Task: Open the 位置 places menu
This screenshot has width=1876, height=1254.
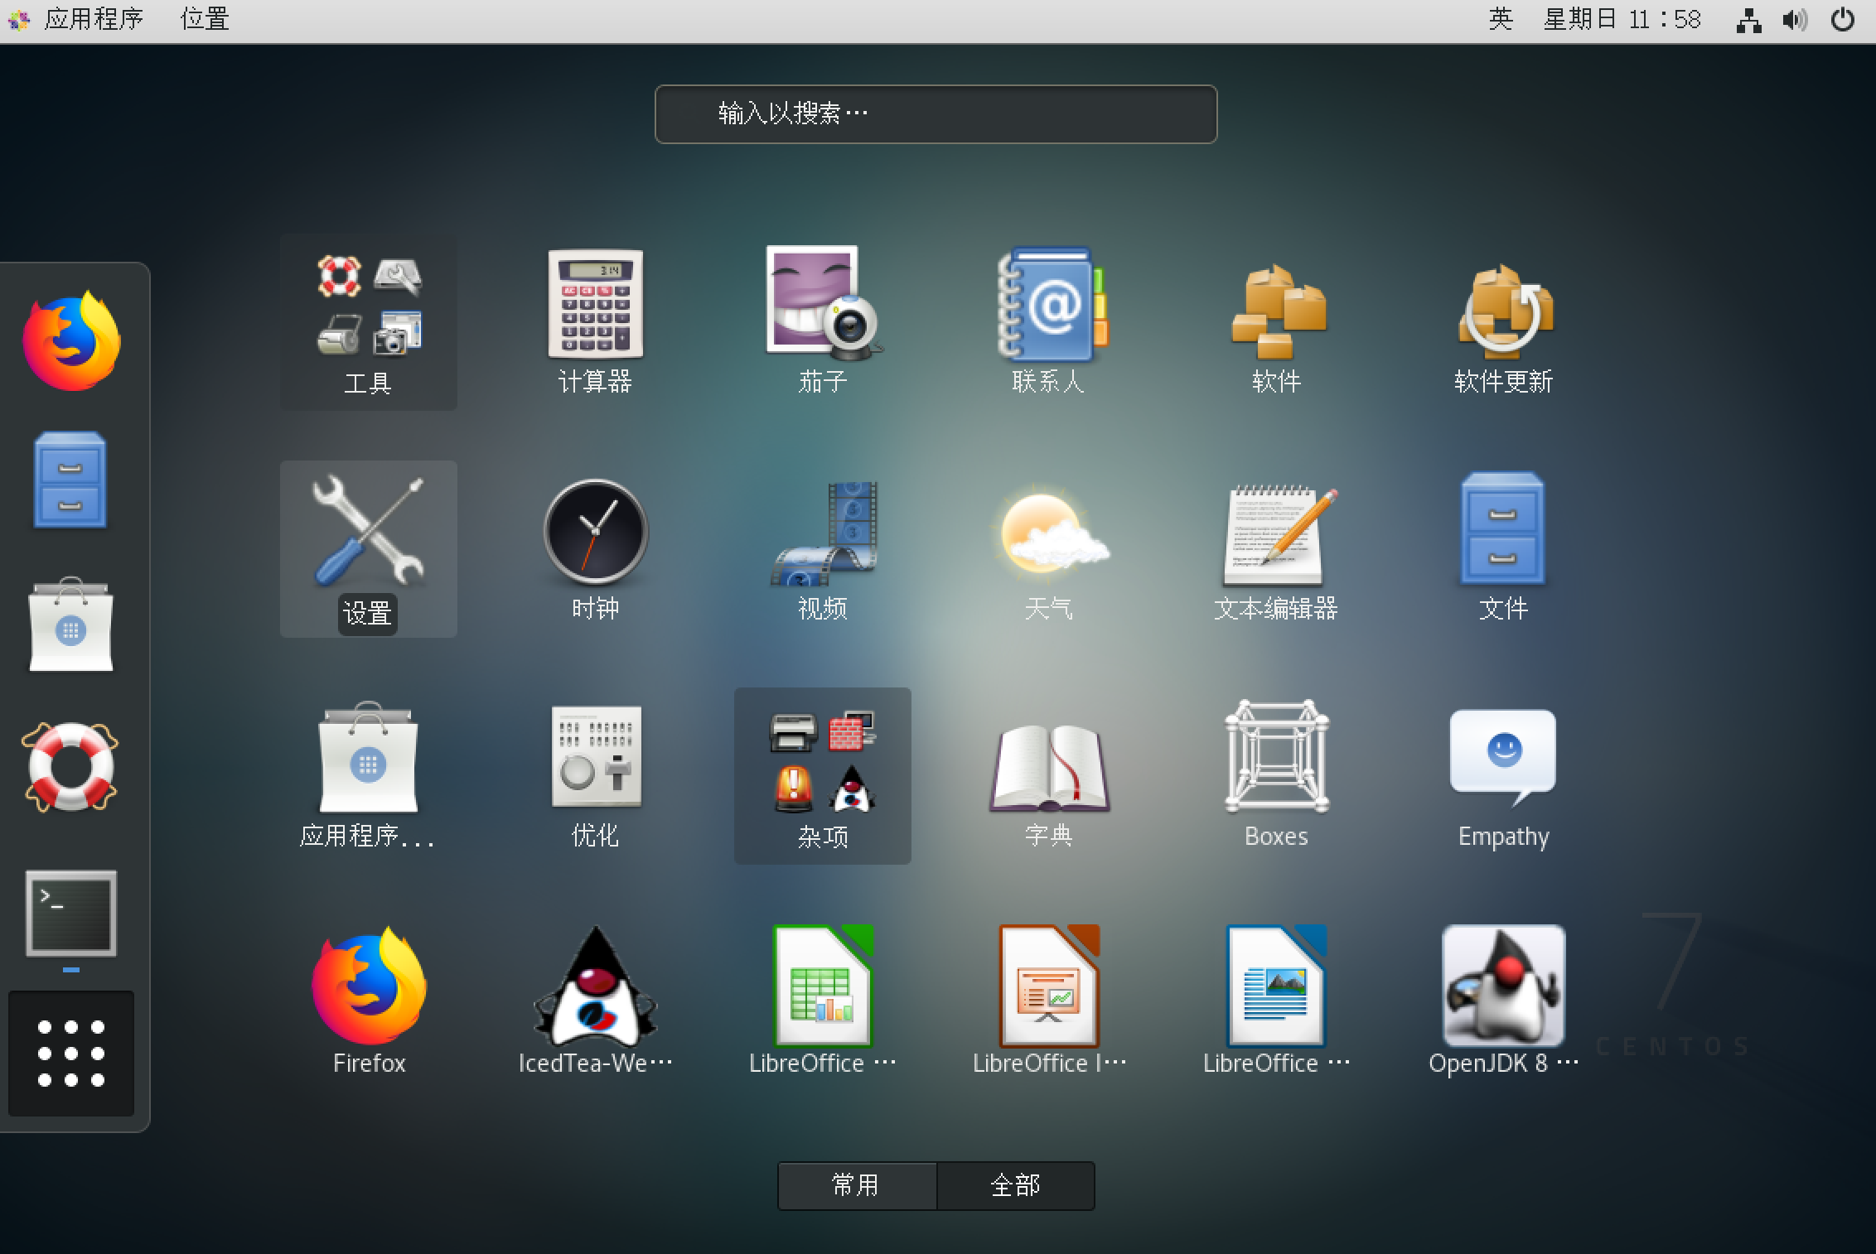Action: click(x=205, y=19)
